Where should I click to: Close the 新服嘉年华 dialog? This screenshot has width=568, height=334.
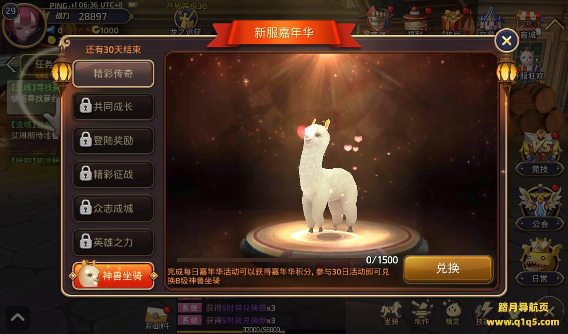[x=506, y=41]
